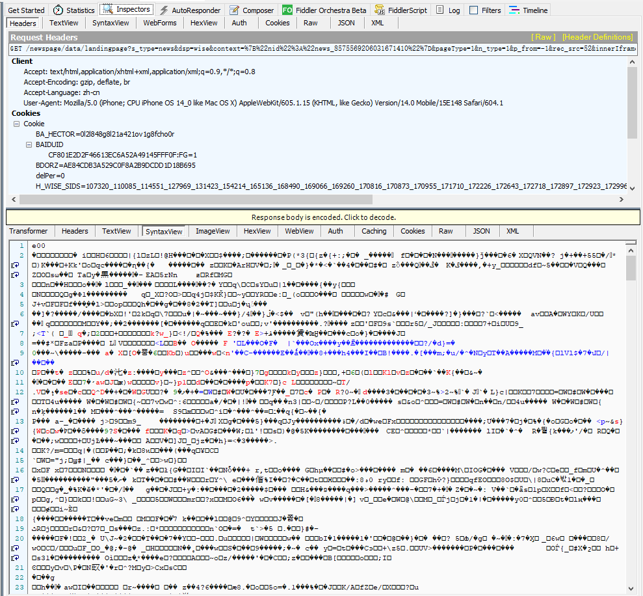Click the Log document icon

tap(440, 10)
